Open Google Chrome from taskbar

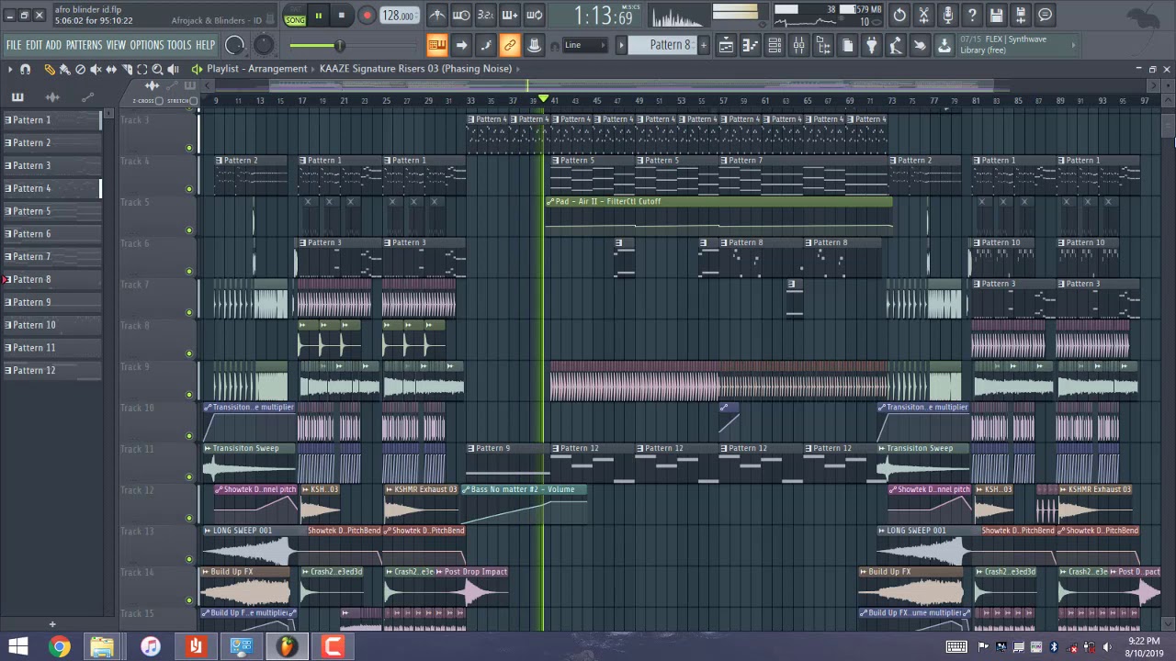click(x=59, y=647)
